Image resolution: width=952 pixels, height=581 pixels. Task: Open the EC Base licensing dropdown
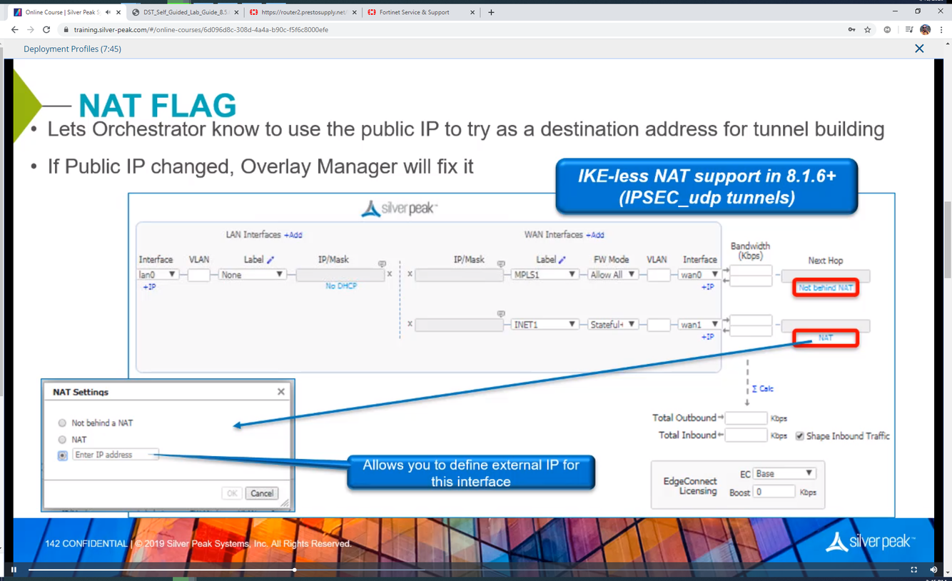pos(784,474)
